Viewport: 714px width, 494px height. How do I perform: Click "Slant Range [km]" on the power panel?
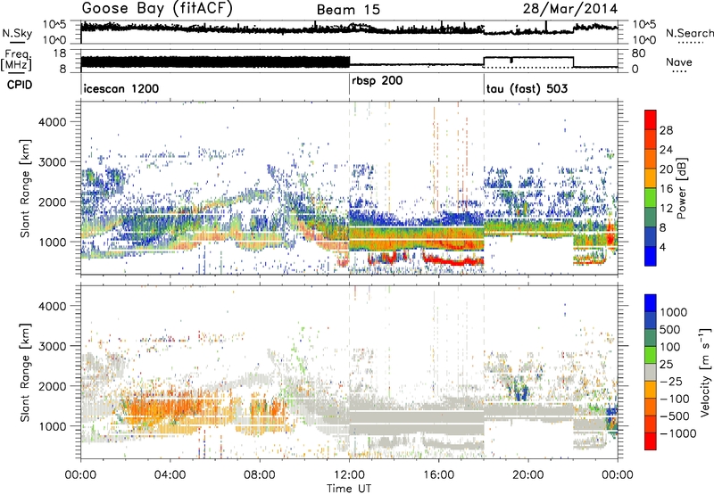pyautogui.click(x=25, y=188)
